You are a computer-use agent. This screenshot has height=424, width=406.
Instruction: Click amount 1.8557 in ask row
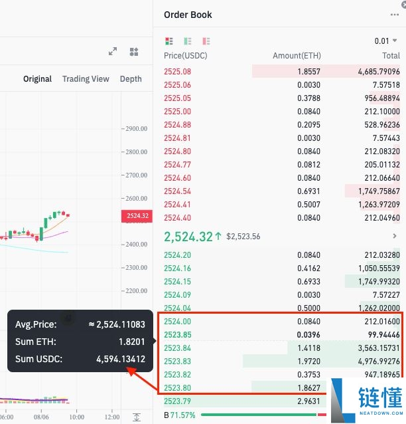point(309,72)
